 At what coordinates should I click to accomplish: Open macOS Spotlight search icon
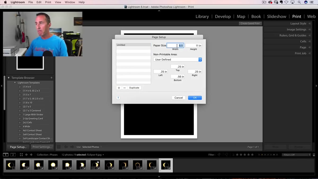coord(299,2)
